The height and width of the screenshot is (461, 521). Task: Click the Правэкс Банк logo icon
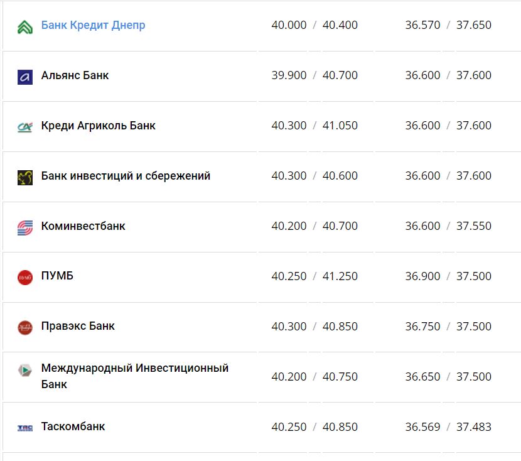click(25, 327)
